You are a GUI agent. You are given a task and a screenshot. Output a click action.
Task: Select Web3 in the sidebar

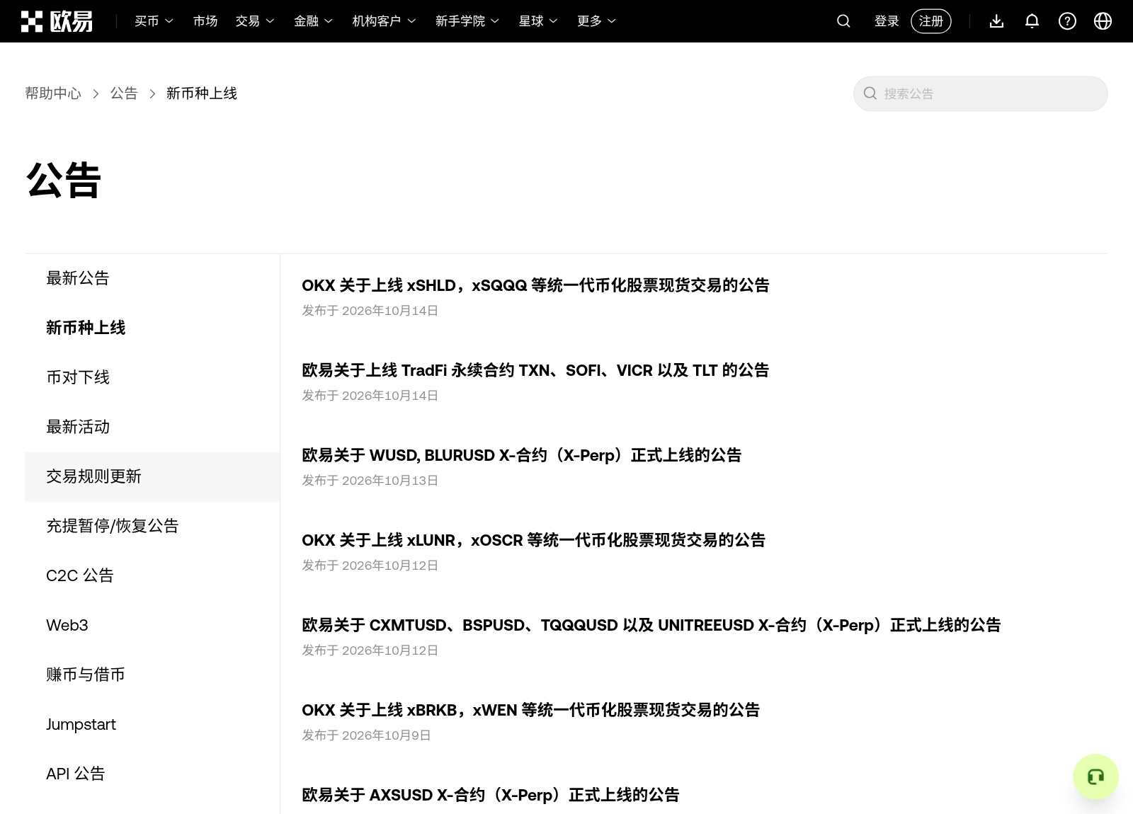[152, 625]
